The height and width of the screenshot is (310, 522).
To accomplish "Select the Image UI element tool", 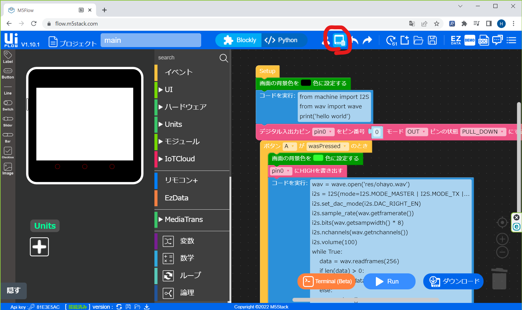I will tap(8, 169).
